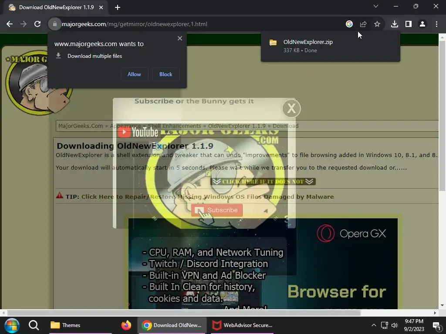Close the Subscribe popup with the X

[291, 108]
